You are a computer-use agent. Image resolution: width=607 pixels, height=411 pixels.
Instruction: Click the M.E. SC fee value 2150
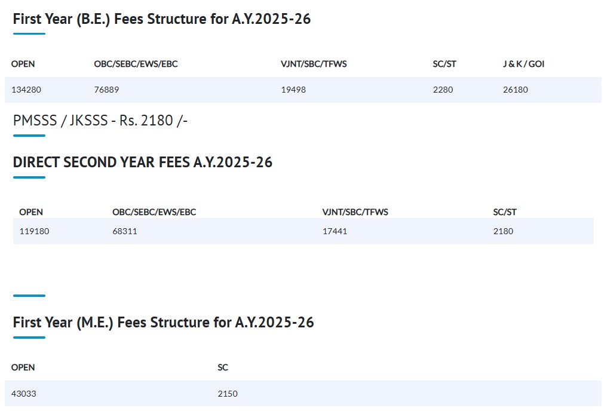[228, 394]
